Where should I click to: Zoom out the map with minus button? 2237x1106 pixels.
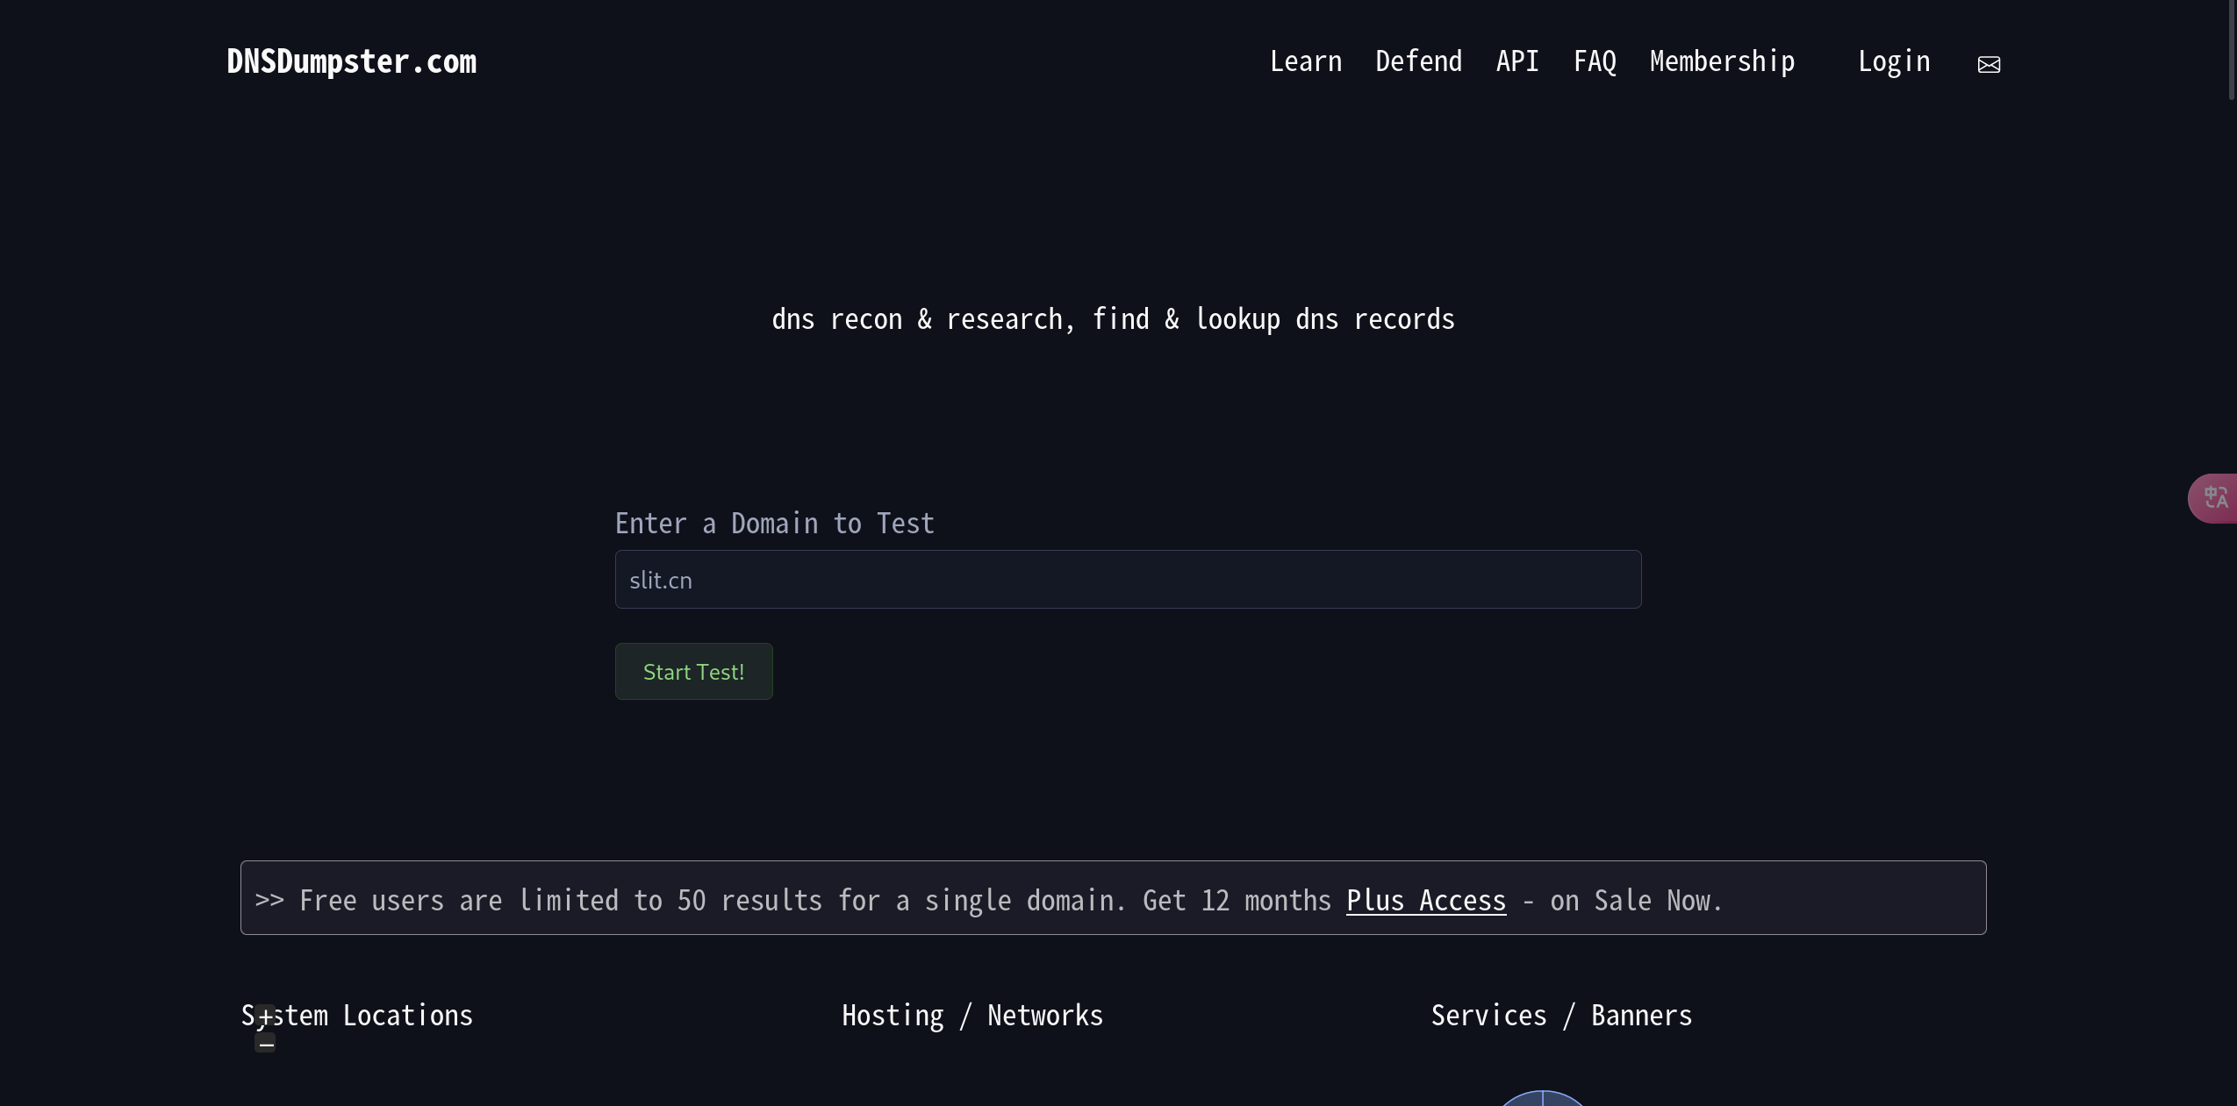(265, 1042)
